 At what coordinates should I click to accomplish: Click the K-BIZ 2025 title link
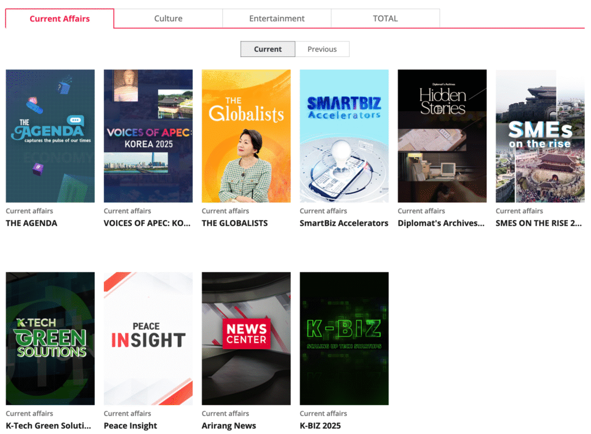(x=320, y=425)
